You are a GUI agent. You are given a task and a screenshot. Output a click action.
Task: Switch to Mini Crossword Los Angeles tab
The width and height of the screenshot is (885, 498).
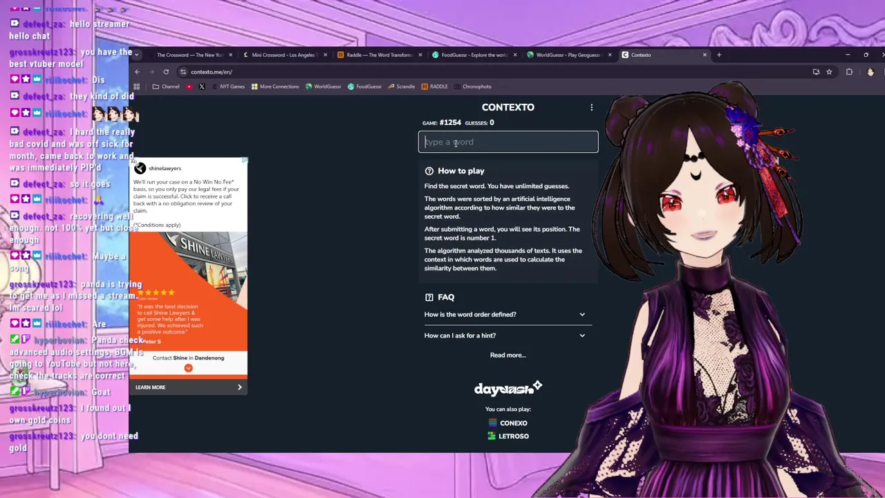pyautogui.click(x=283, y=55)
